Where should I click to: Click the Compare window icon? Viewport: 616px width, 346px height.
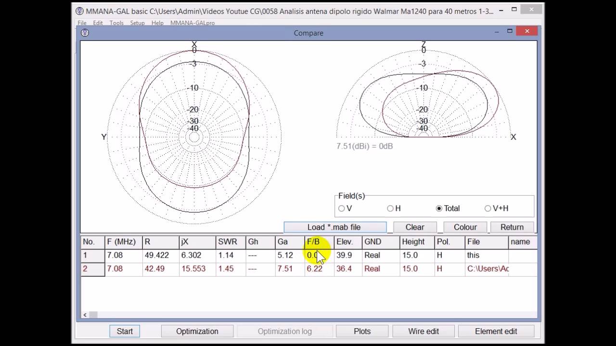[x=85, y=33]
